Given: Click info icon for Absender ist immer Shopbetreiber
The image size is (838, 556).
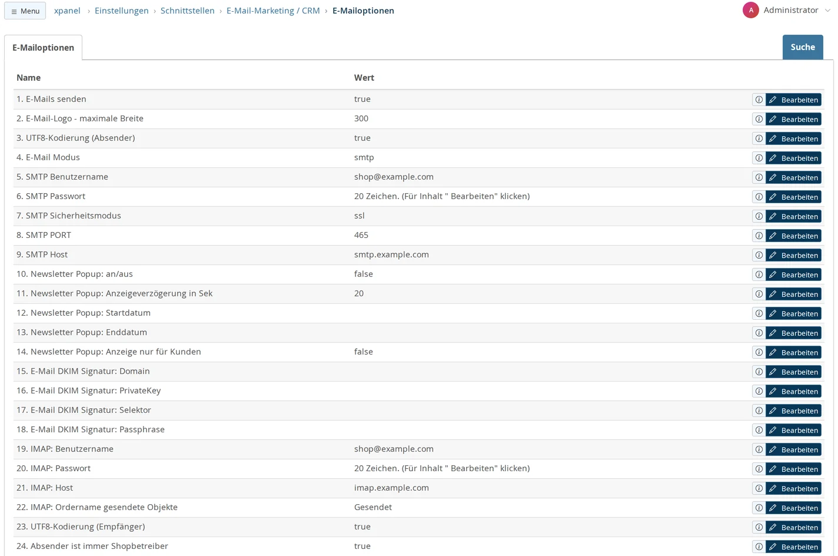Looking at the screenshot, I should [x=759, y=547].
